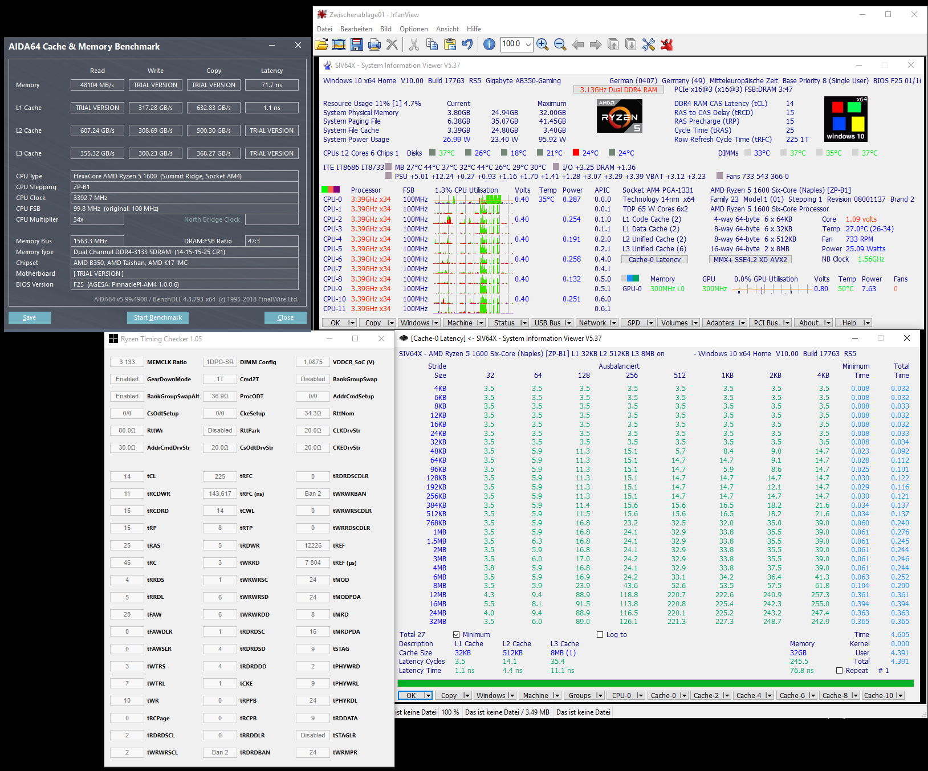
Task: Open the Bild menu in IrfanView
Action: pos(386,29)
